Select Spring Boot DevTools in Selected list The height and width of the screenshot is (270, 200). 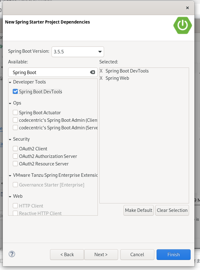click(127, 71)
